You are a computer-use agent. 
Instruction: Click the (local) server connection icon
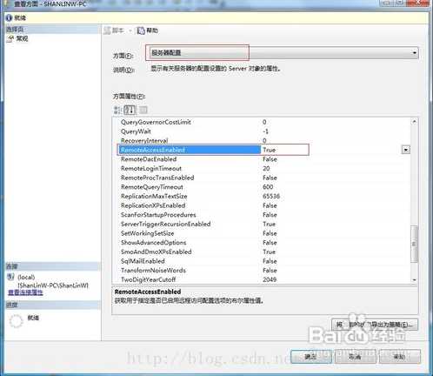10,277
